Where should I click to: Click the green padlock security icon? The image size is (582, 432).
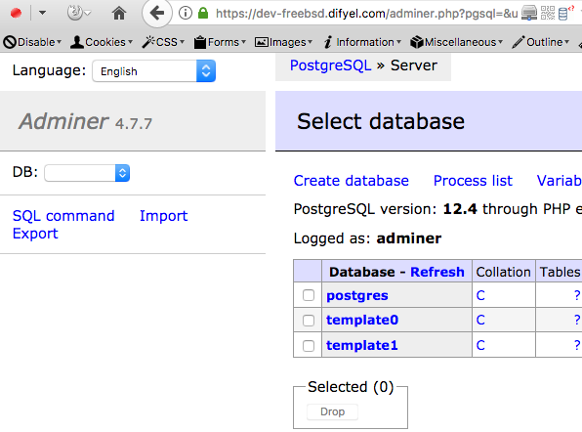point(203,14)
